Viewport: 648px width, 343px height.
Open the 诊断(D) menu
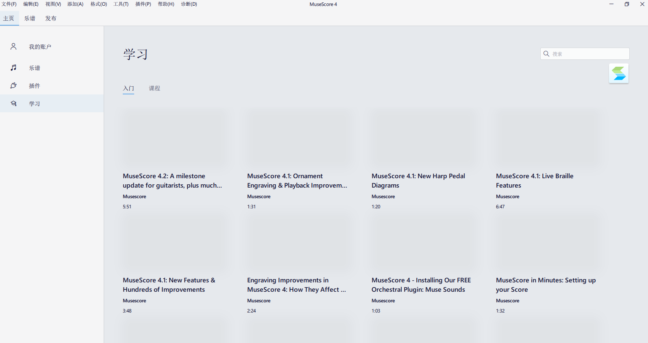(189, 4)
